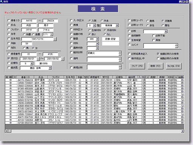This screenshot has height=145, width=193.
Task: Open the clinician name dropdown
Action: click(50, 68)
